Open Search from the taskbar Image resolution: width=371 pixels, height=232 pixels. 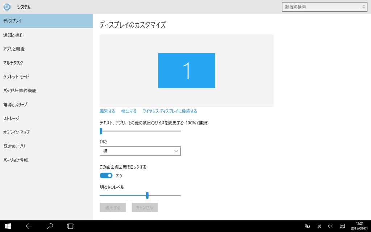pos(50,225)
